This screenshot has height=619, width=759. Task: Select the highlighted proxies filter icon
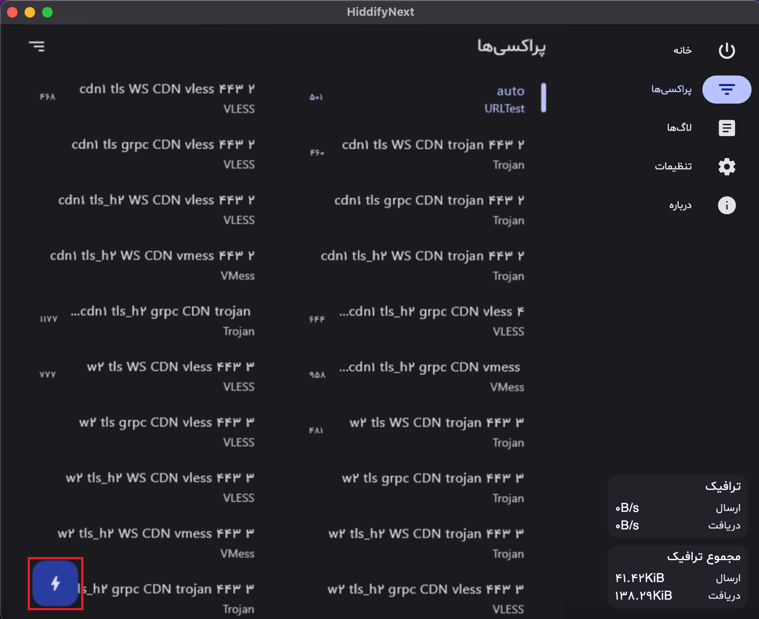727,89
